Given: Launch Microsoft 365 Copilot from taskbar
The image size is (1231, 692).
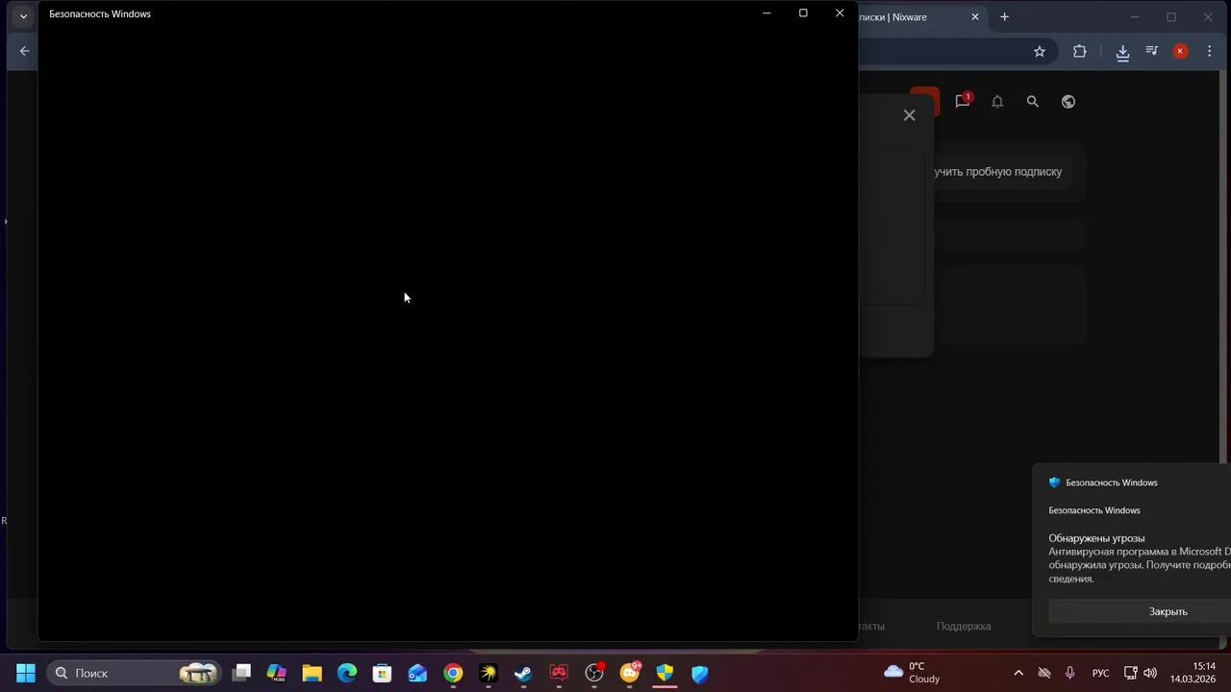Looking at the screenshot, I should [x=277, y=673].
